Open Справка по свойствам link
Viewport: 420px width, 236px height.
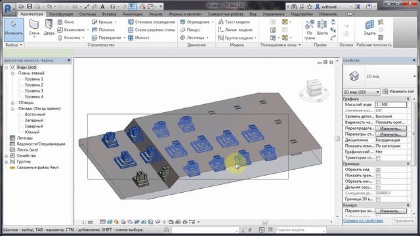363,221
